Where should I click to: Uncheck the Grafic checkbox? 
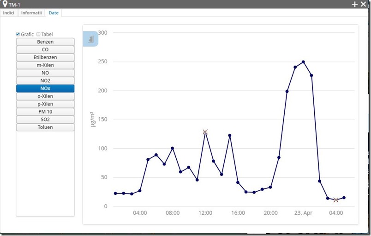[18, 34]
